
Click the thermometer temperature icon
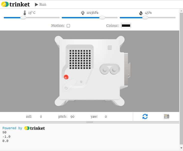pyautogui.click(x=25, y=13)
